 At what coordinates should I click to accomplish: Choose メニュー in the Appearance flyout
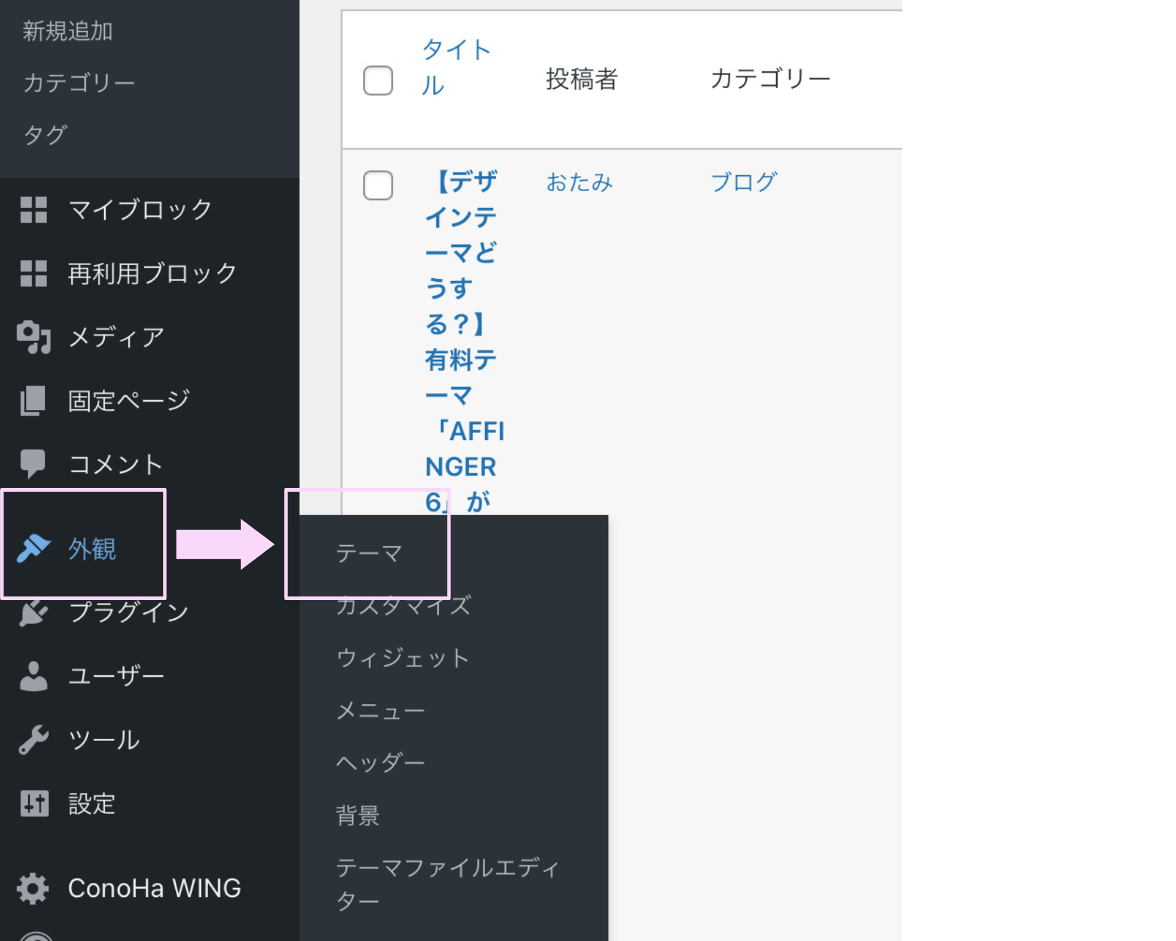tap(380, 710)
